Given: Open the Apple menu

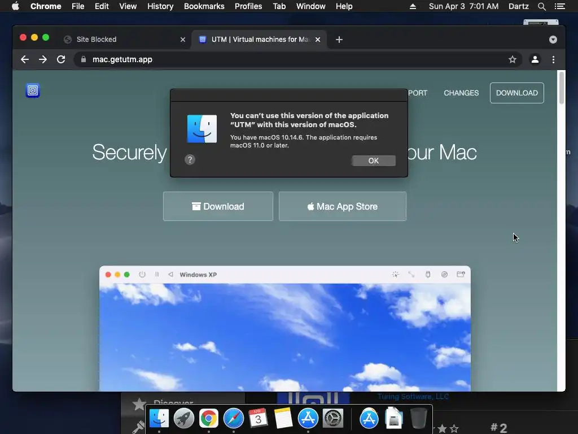Looking at the screenshot, I should click(x=15, y=6).
